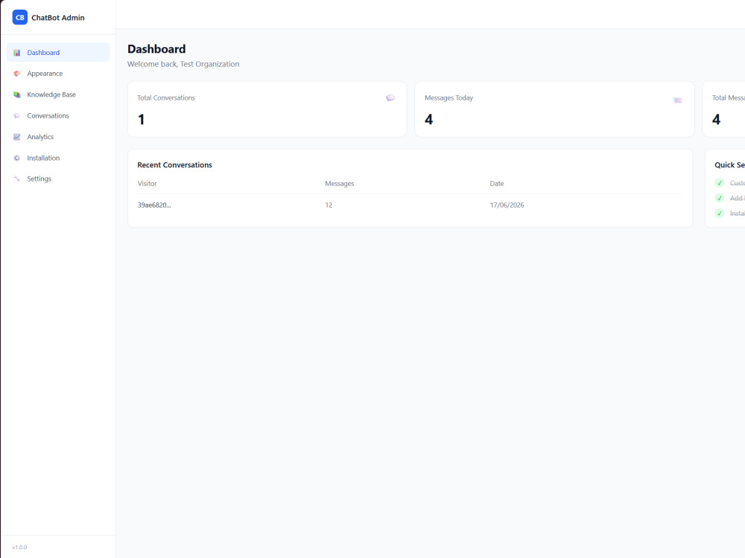Select visitor 39ae6820... row

pyautogui.click(x=410, y=205)
